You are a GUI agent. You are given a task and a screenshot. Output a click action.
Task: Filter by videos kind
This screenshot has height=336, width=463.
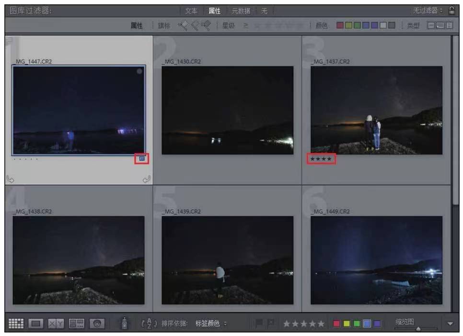(x=449, y=25)
